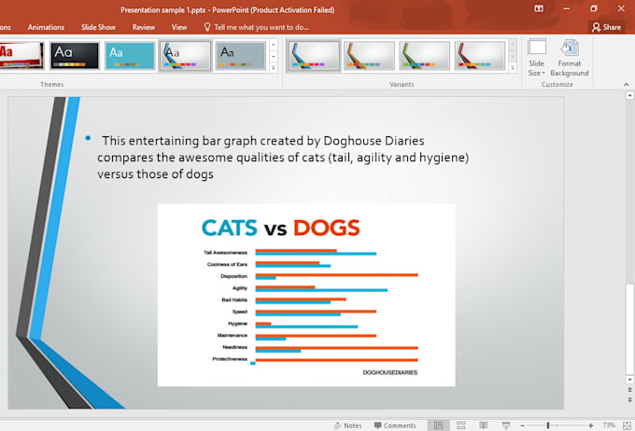Switch to Normal view icon

tap(438, 425)
